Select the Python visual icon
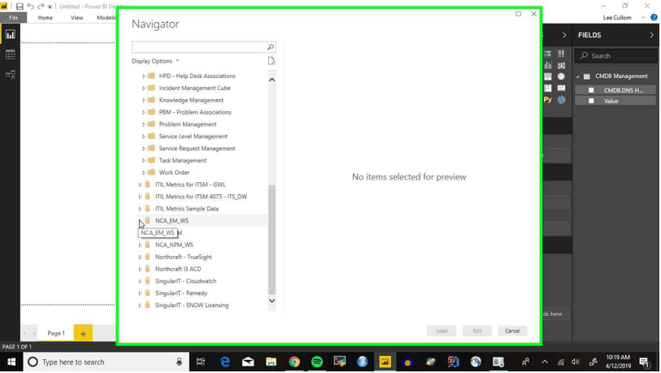Viewport: 661px width, 373px height. click(x=549, y=100)
